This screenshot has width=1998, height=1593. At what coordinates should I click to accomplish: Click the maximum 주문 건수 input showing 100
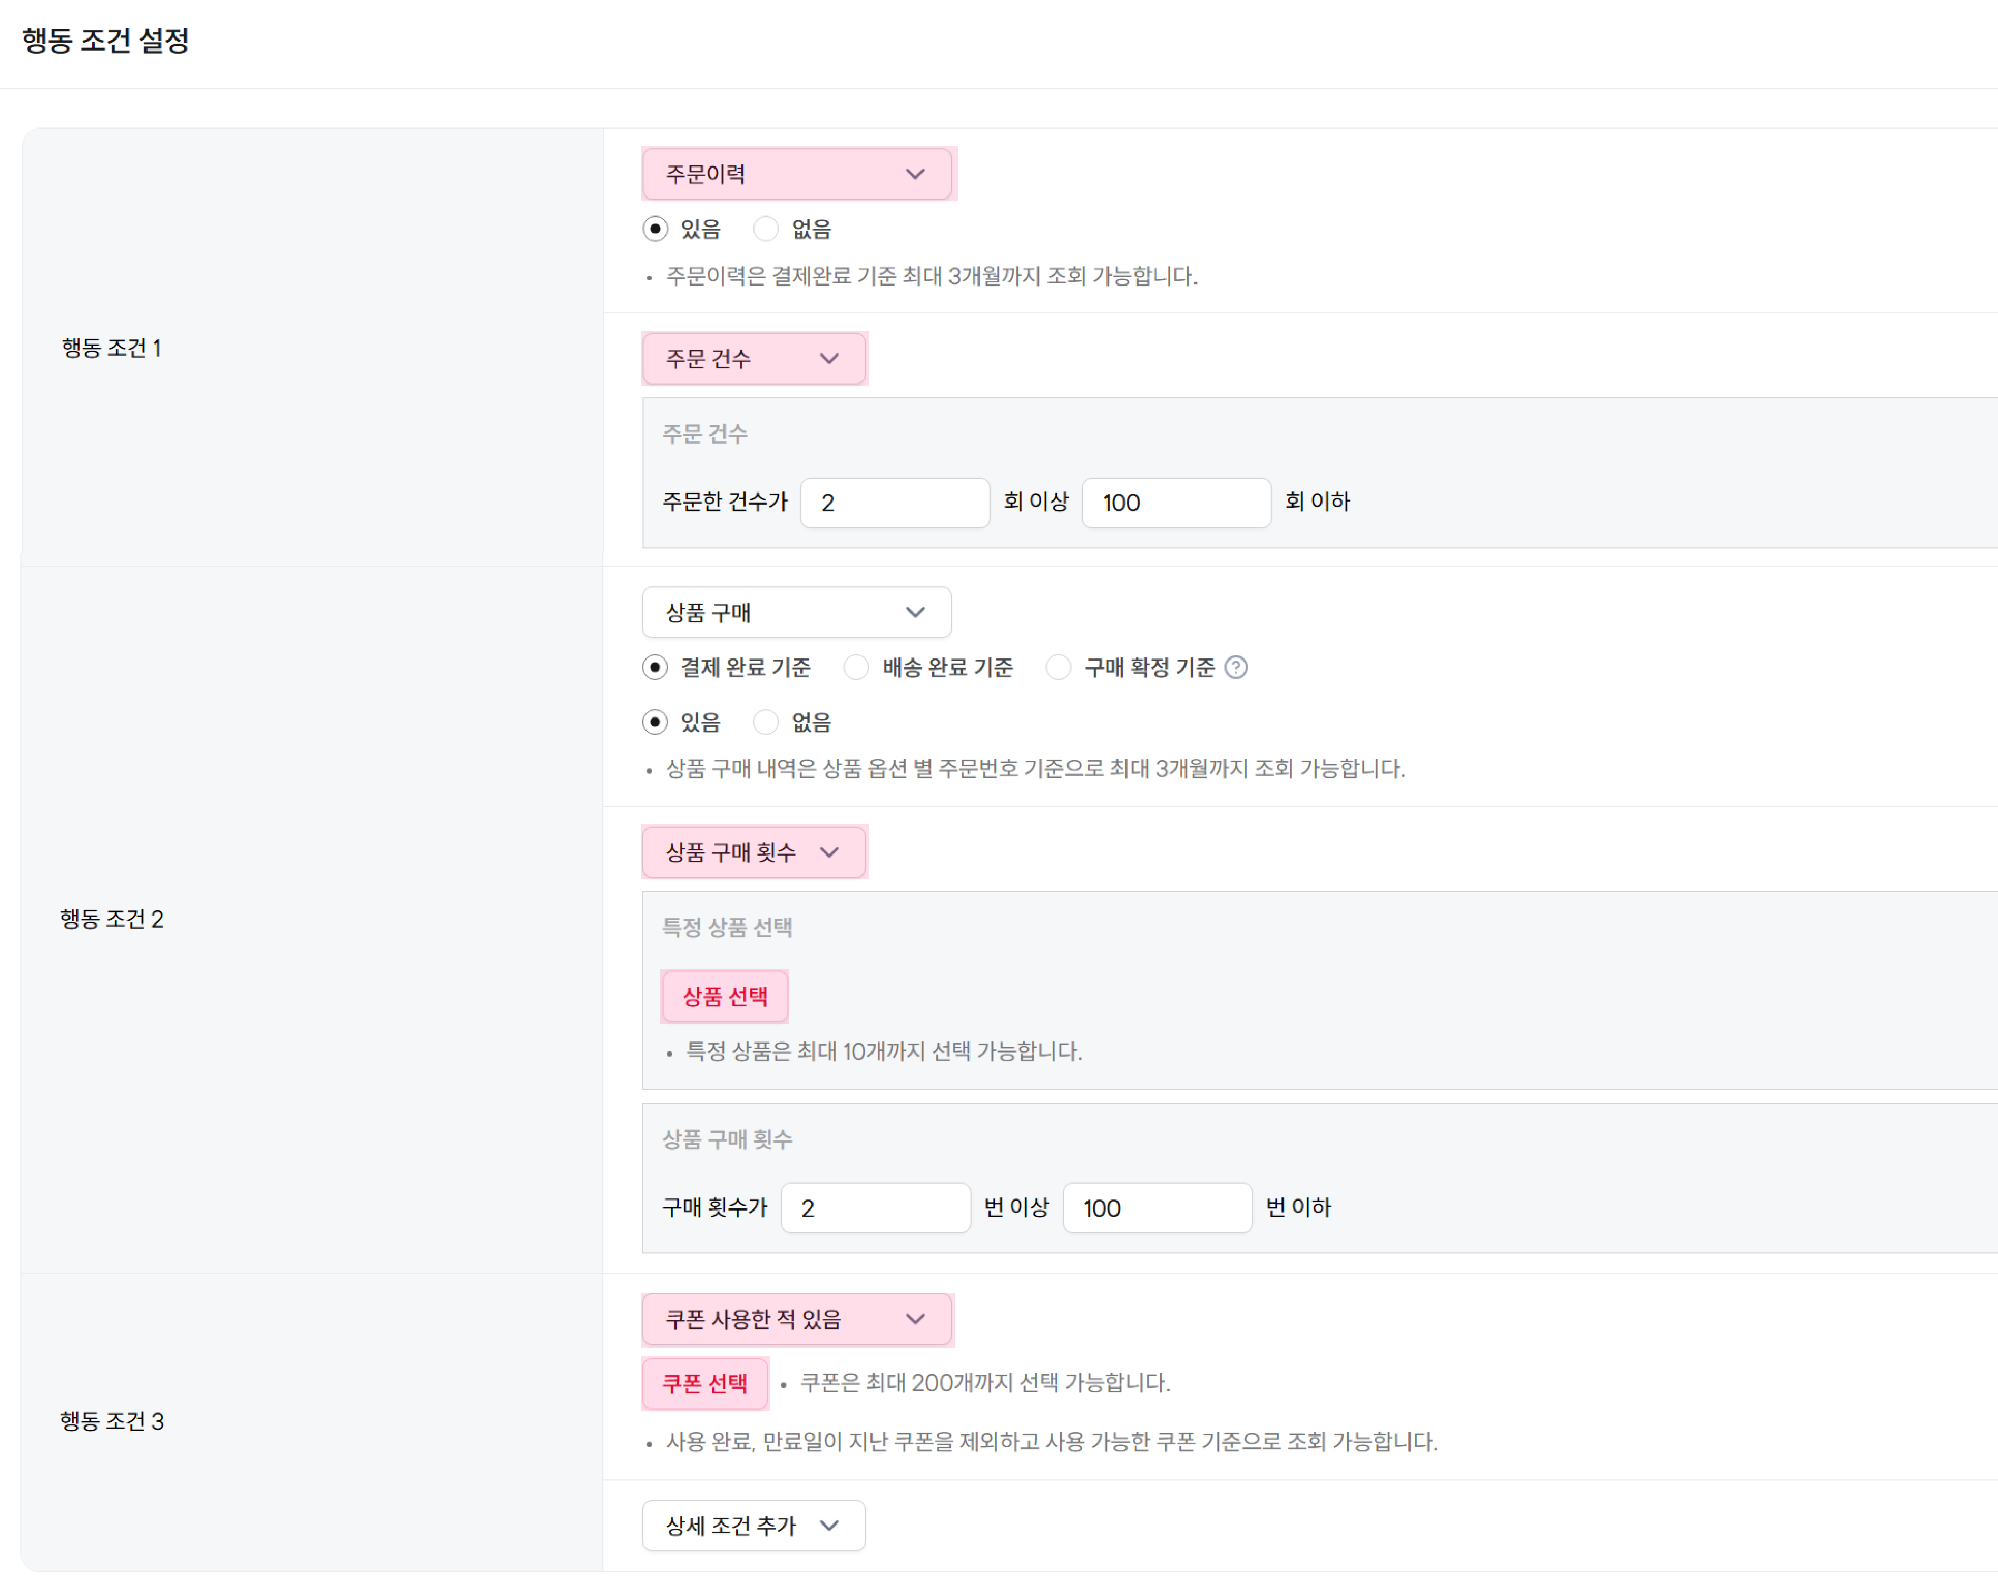click(1175, 502)
